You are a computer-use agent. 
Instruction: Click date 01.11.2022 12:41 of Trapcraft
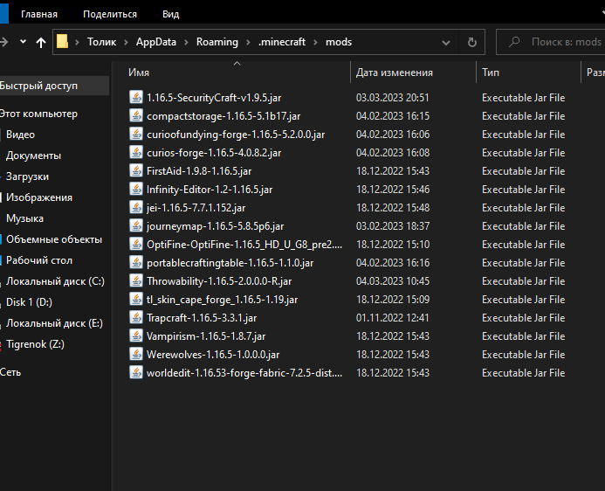[392, 318]
